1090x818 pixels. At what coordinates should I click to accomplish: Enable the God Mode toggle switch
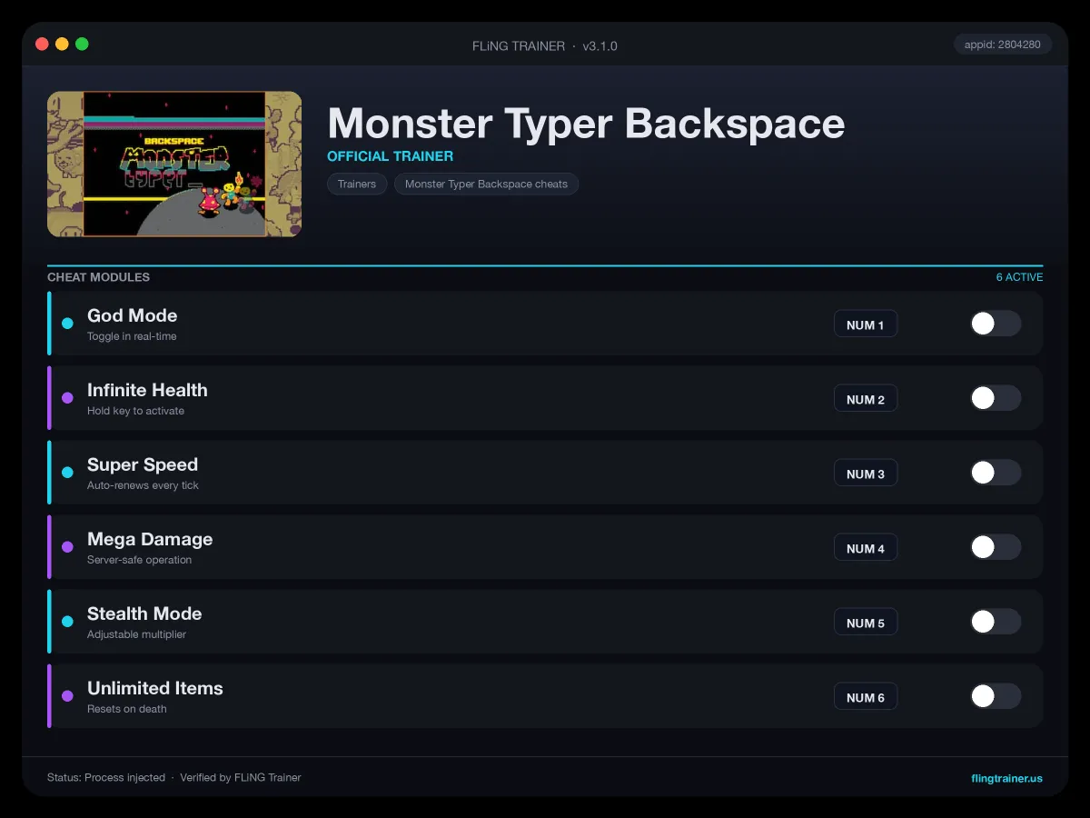tap(996, 324)
